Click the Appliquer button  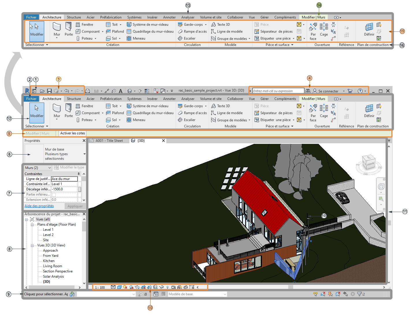(75, 206)
